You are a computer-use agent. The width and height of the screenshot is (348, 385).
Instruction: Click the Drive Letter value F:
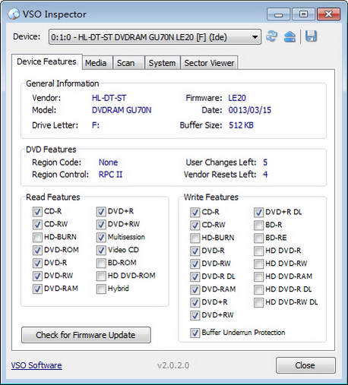point(96,125)
